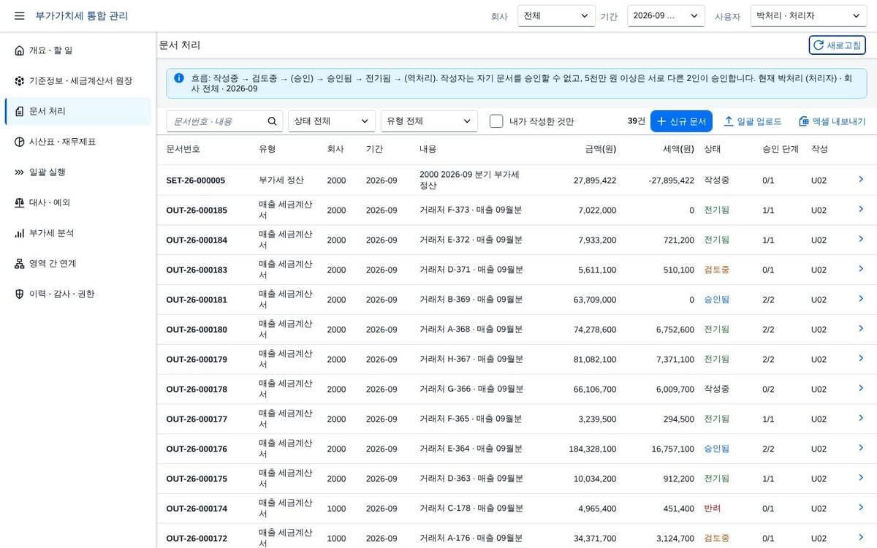Image resolution: width=877 pixels, height=548 pixels.
Task: Click the icon beside 기준정보 · 세금계산서 원장
Action: pos(19,81)
